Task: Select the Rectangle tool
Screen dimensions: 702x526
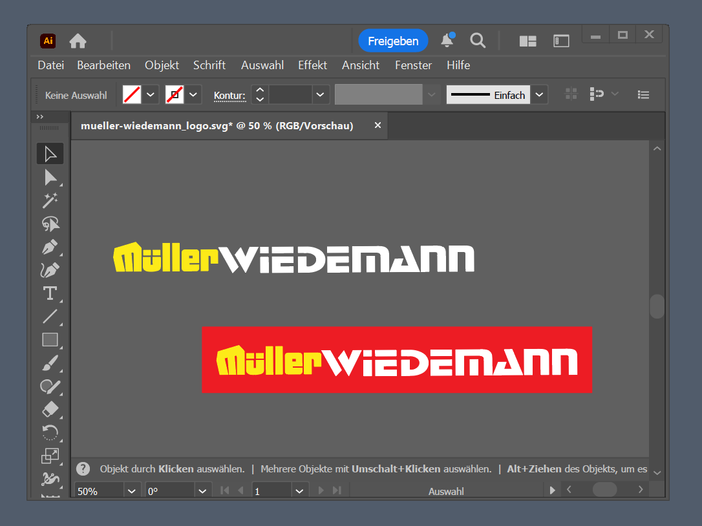Action: point(50,339)
